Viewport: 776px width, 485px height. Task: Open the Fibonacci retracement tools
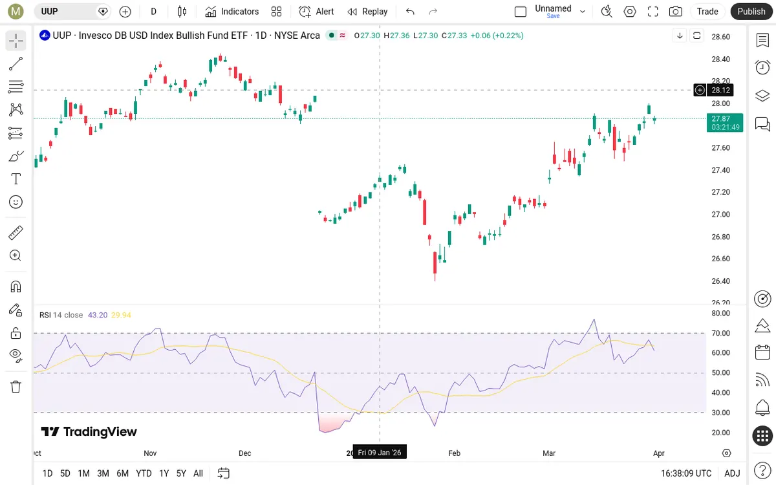16,87
